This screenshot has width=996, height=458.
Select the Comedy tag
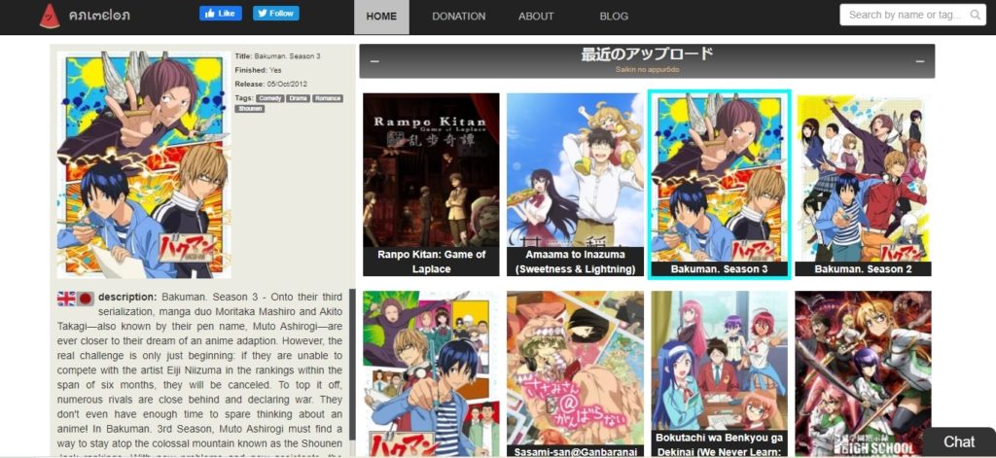click(x=270, y=98)
